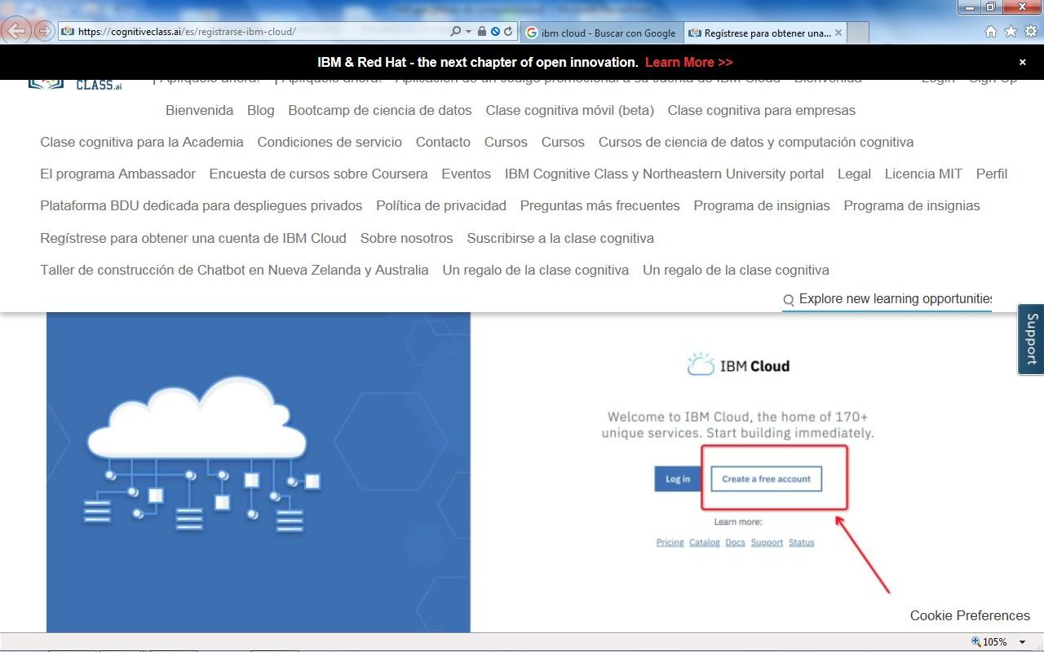Open 'Encuesta de cursos sobre Coursera'

click(318, 174)
